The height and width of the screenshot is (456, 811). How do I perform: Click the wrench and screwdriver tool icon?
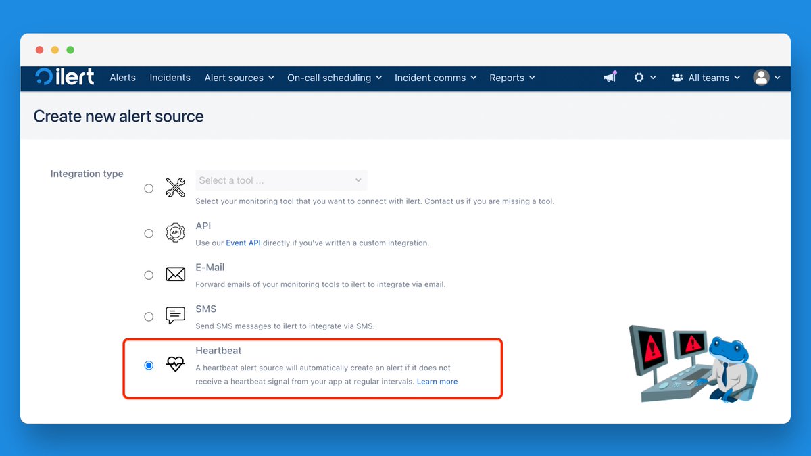[176, 188]
